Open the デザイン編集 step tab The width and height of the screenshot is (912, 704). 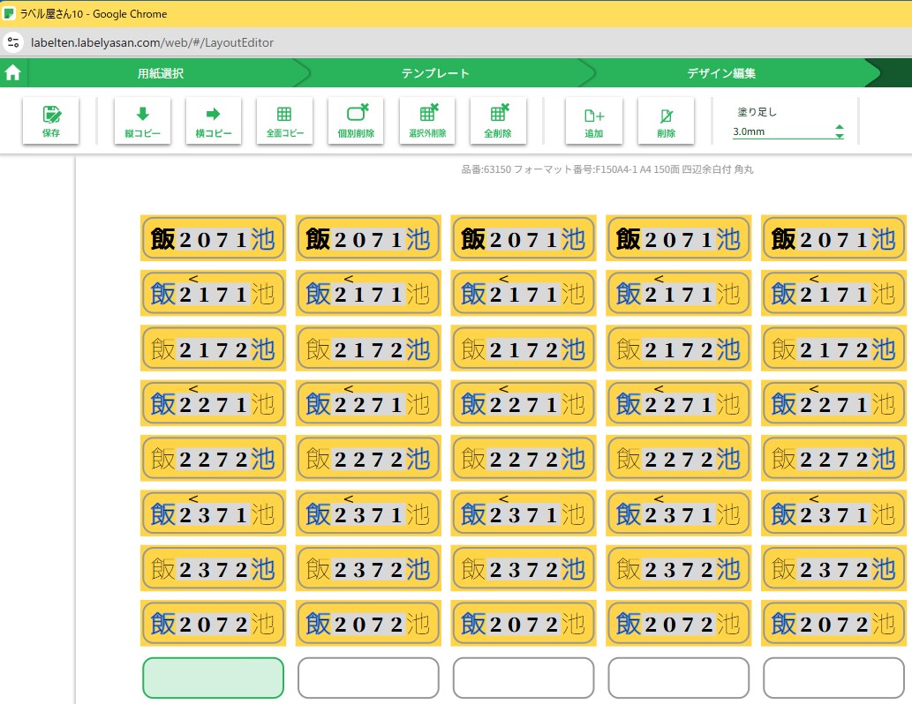tap(721, 73)
